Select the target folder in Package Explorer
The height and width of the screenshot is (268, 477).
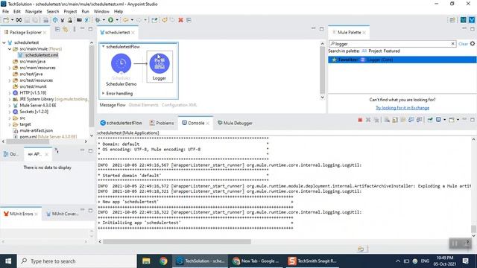pyautogui.click(x=25, y=124)
